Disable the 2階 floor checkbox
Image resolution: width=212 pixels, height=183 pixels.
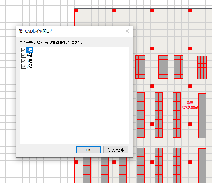(23, 66)
